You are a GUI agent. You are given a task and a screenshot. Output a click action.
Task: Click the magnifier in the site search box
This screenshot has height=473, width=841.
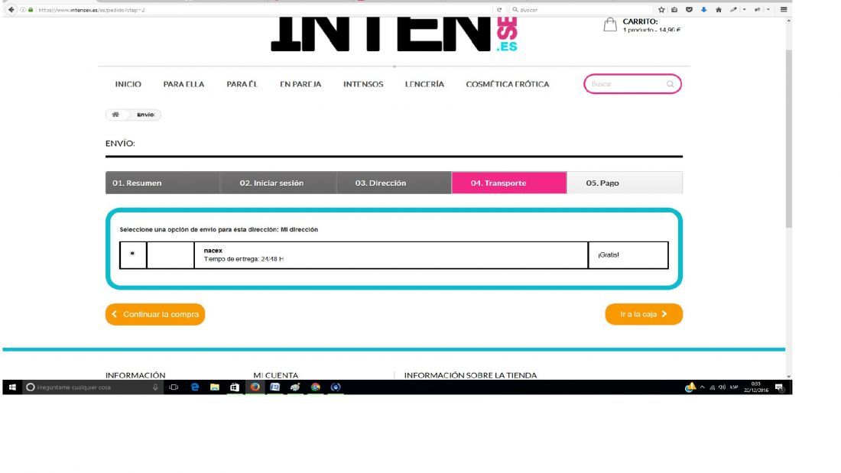670,84
